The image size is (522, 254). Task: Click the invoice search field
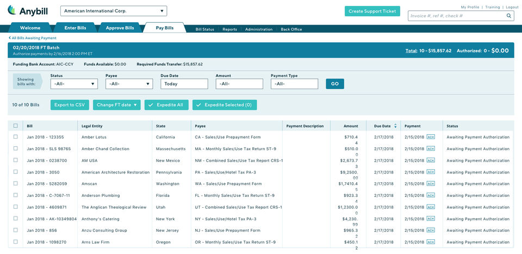click(461, 16)
